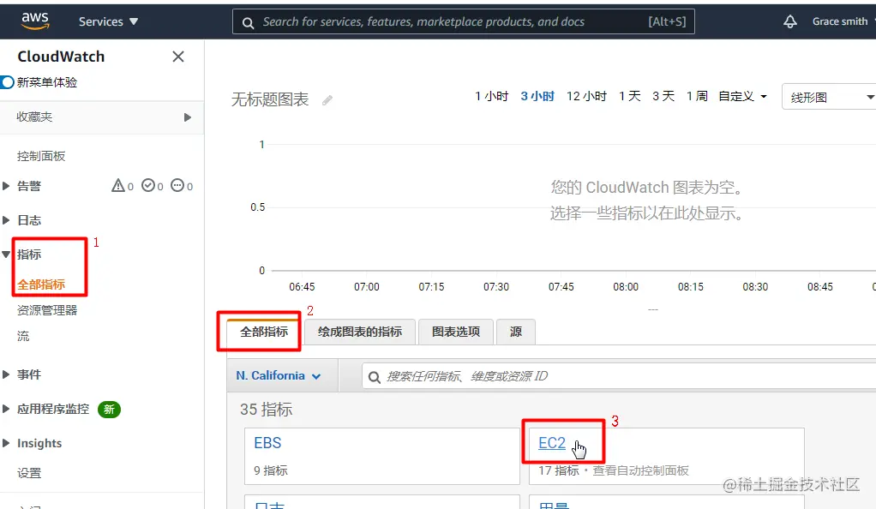
Task: Open the EBS metrics namespace
Action: [267, 443]
